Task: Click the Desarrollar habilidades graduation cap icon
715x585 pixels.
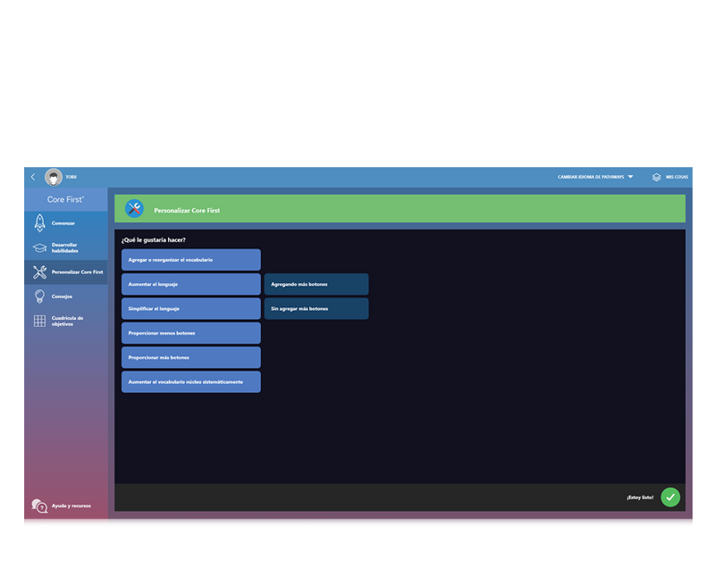Action: coord(39,248)
